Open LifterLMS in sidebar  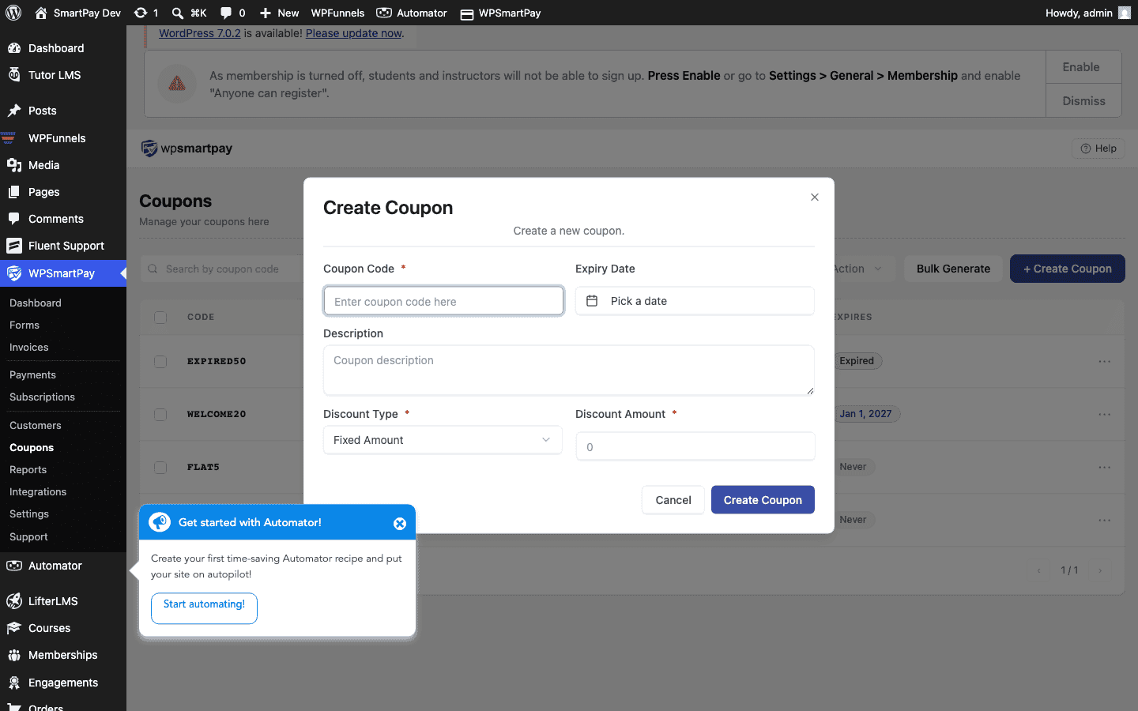pos(63,601)
